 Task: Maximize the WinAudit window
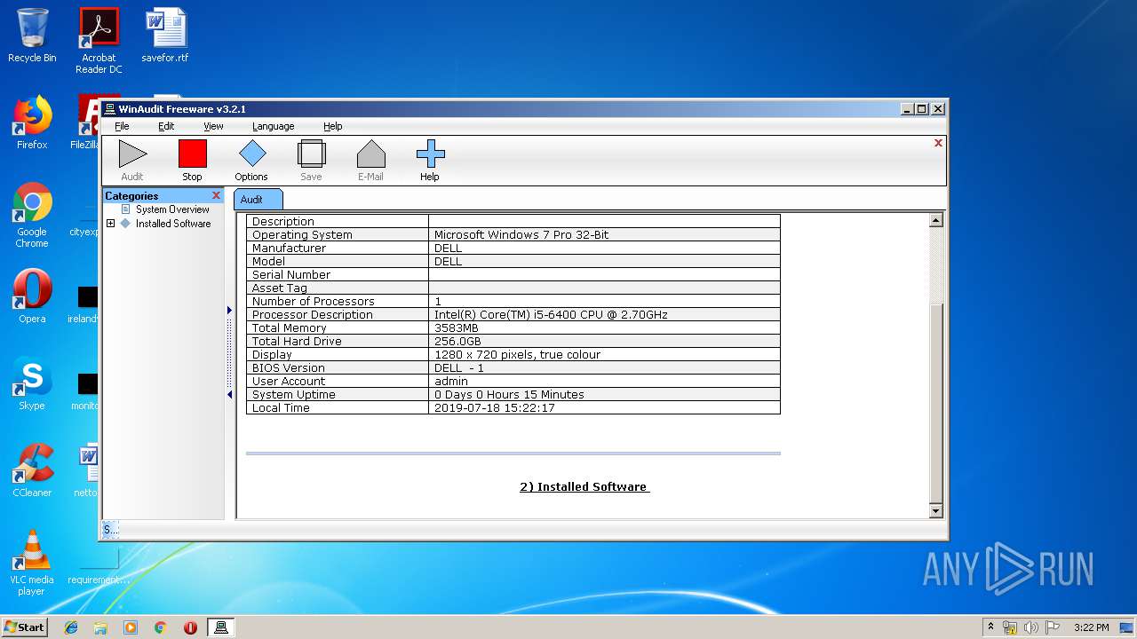[922, 109]
